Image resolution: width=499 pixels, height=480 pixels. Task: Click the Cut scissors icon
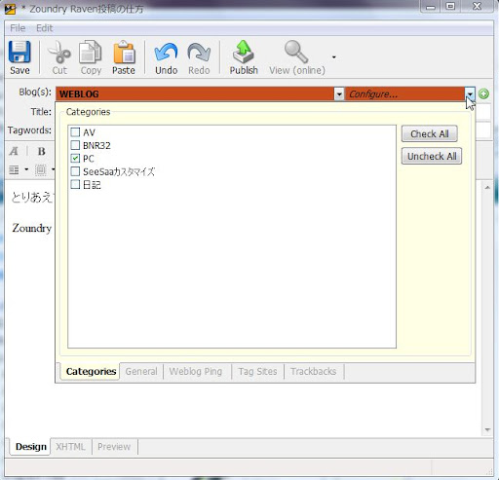point(59,52)
